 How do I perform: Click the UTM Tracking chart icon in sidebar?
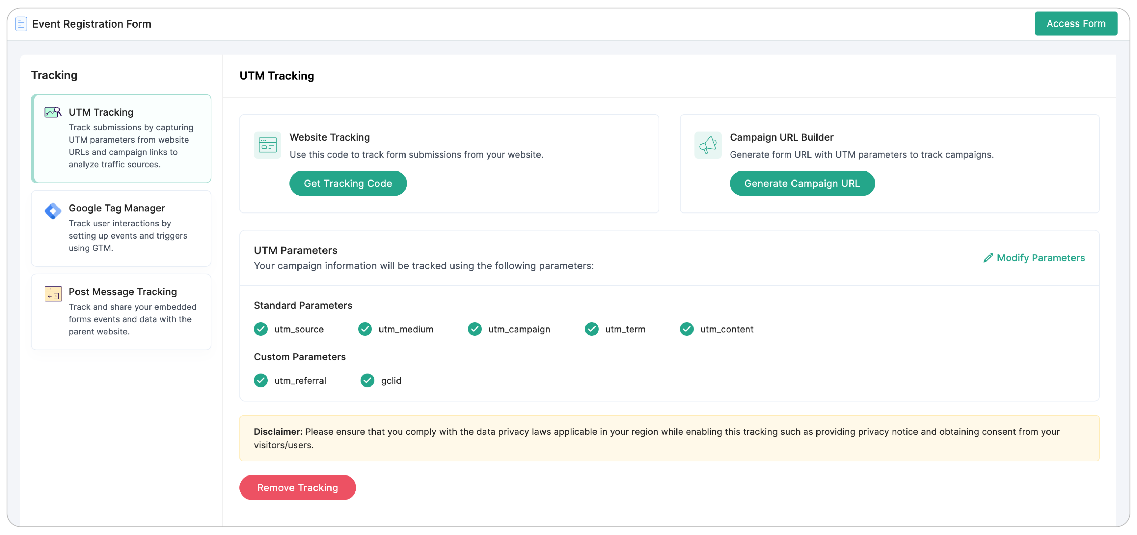click(x=53, y=112)
